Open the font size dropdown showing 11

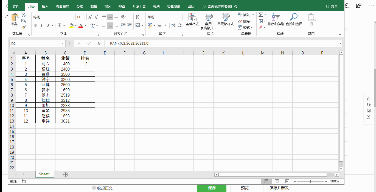coord(85,17)
